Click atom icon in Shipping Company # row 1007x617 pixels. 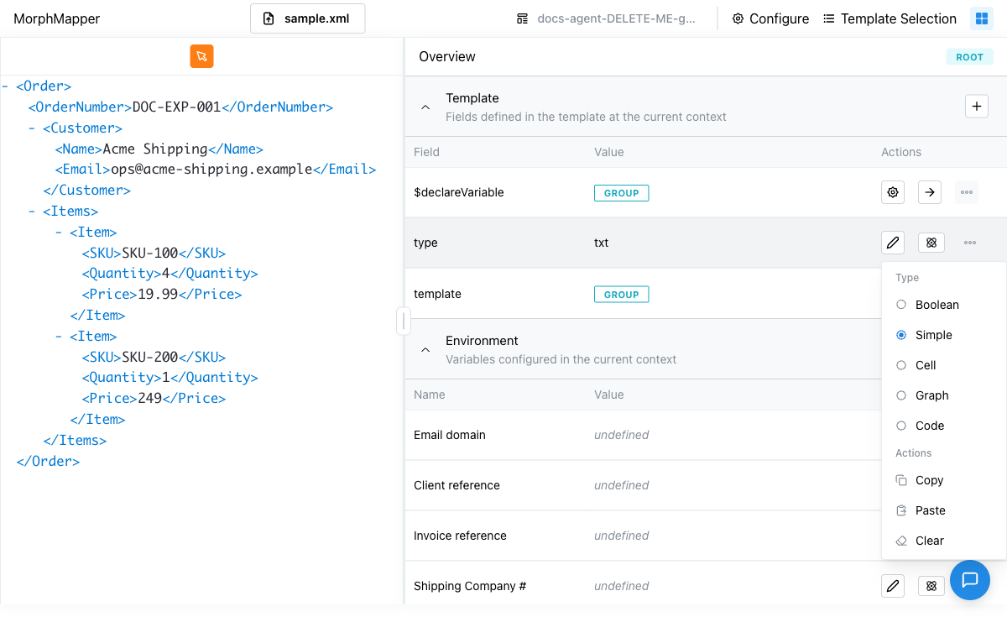931,586
